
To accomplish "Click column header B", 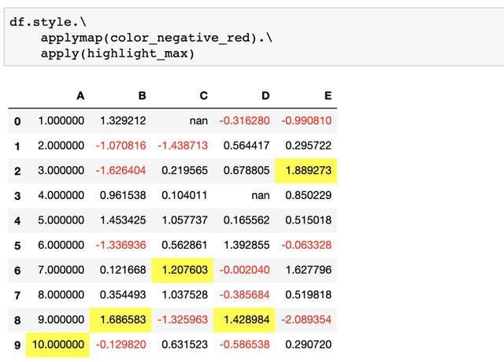I will tap(142, 96).
